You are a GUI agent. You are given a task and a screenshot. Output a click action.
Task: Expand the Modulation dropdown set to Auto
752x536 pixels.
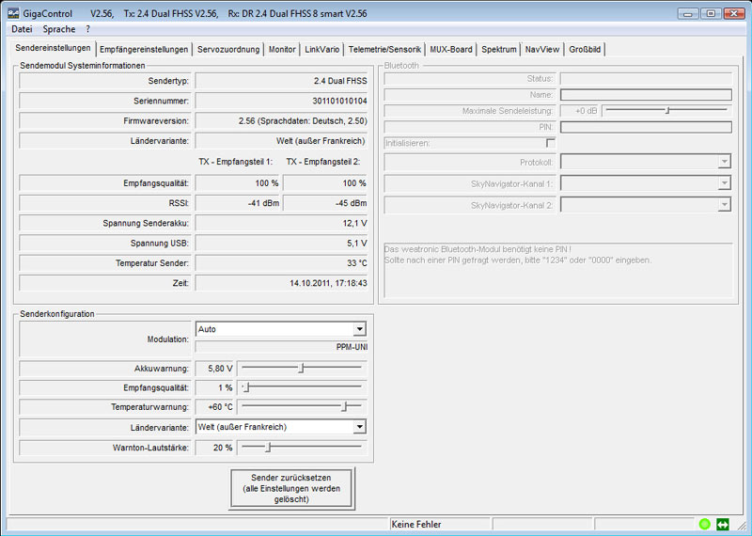(x=359, y=329)
